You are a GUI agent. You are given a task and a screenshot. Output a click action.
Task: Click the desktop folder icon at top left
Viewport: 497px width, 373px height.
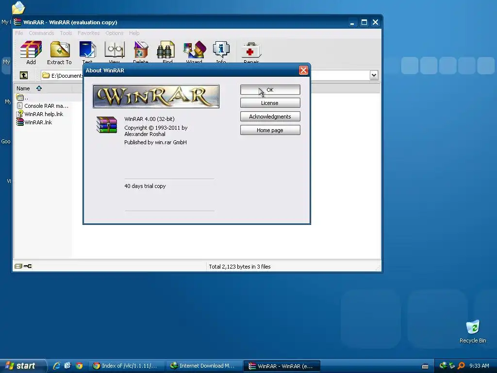18,8
